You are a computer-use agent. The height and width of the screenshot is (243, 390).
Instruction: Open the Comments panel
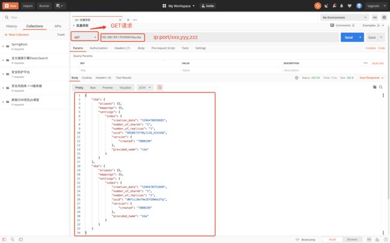pyautogui.click(x=342, y=25)
